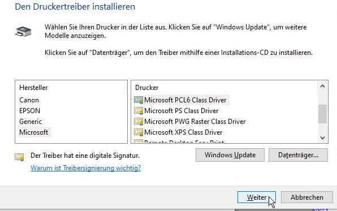Screen dimensions: 337x211
Task: Select Microsoft PS Class Driver entry
Action: [181, 111]
